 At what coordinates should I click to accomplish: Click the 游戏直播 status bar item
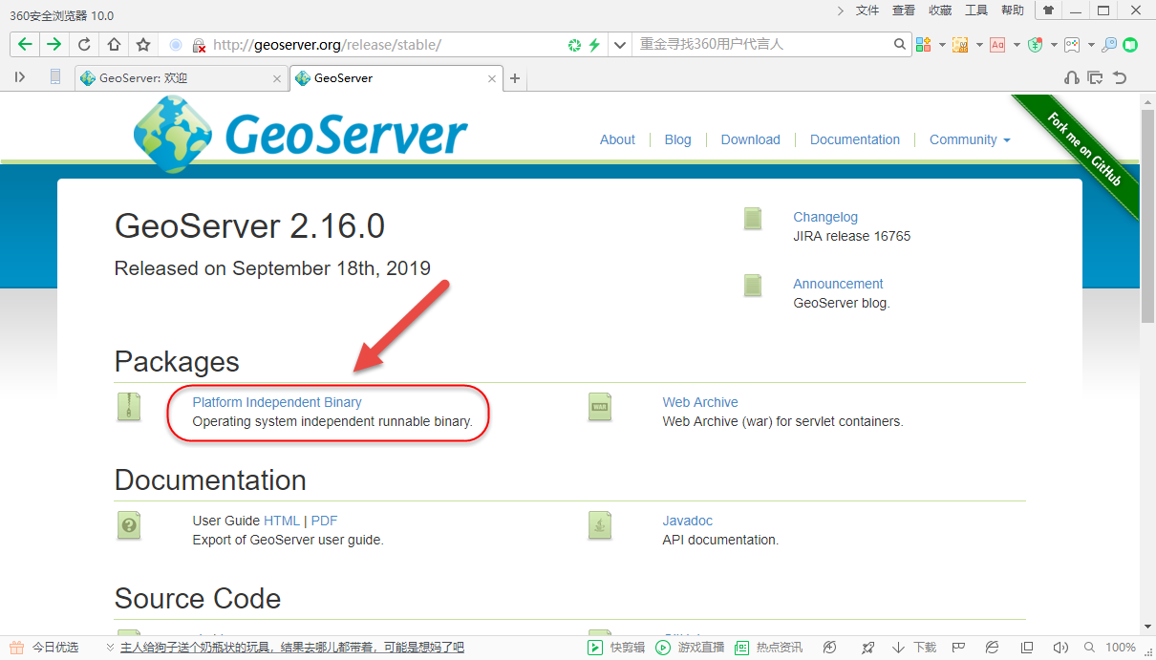(x=690, y=648)
